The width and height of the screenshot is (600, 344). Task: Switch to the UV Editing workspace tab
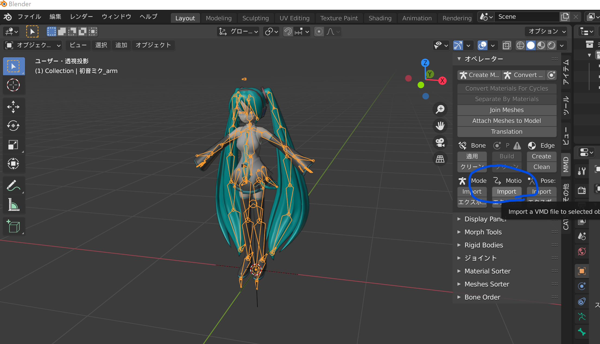(x=295, y=18)
